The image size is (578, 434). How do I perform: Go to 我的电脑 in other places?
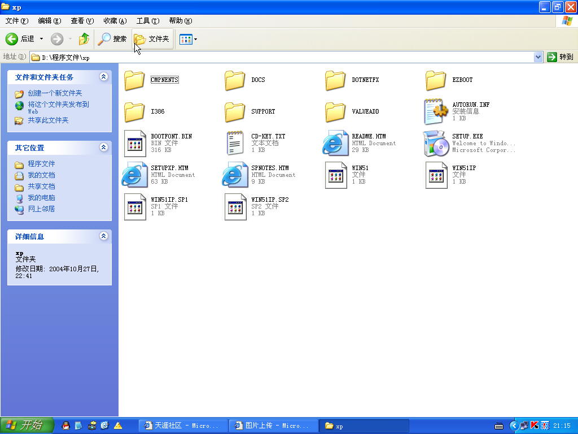[41, 197]
